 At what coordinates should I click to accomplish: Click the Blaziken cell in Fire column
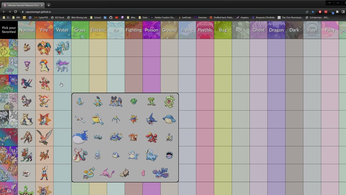tap(44, 83)
